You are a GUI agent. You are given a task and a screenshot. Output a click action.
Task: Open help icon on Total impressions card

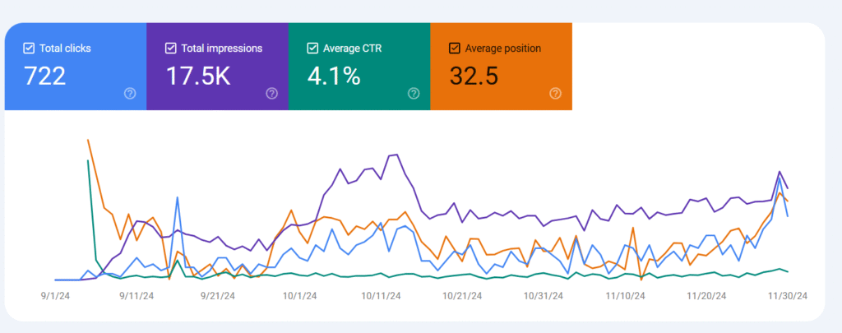272,94
